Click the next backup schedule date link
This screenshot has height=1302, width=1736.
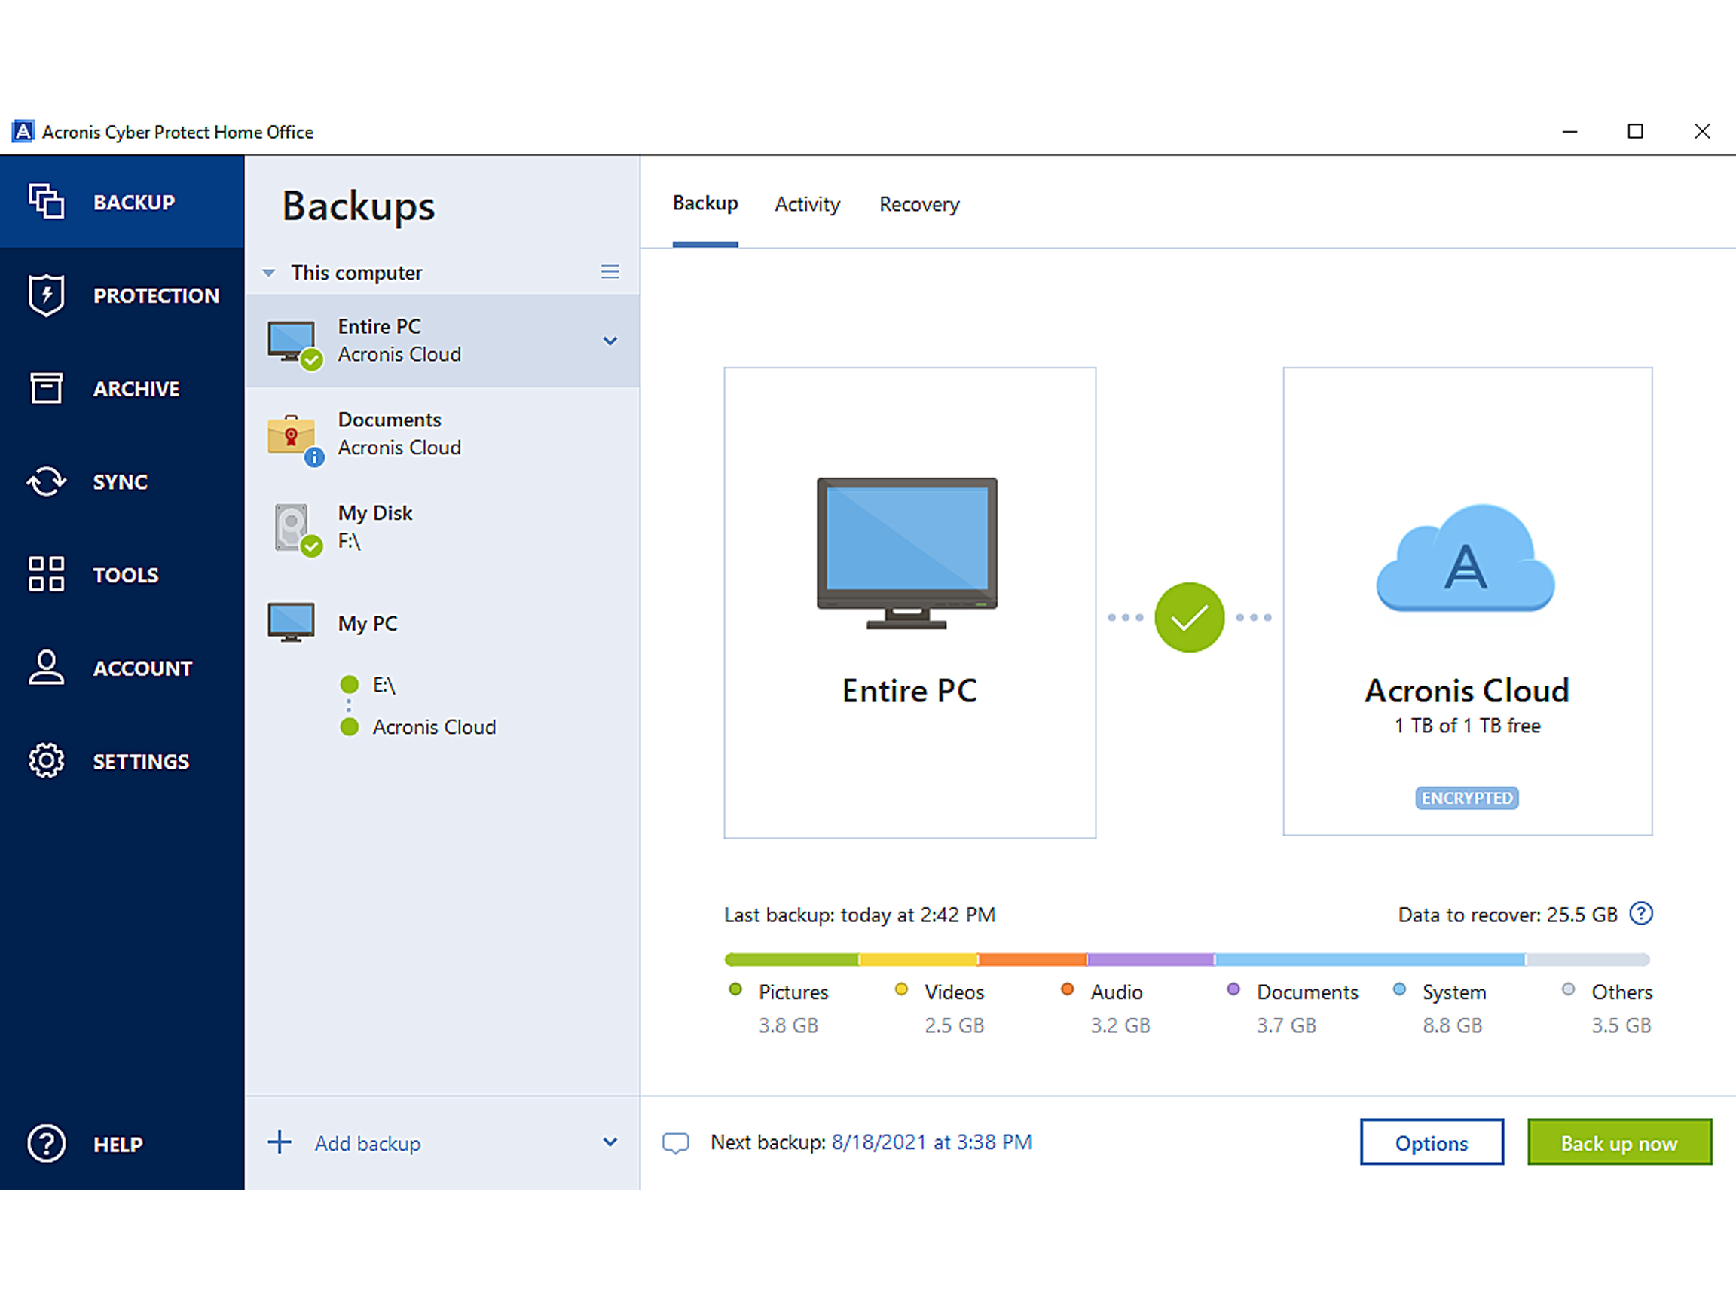931,1142
